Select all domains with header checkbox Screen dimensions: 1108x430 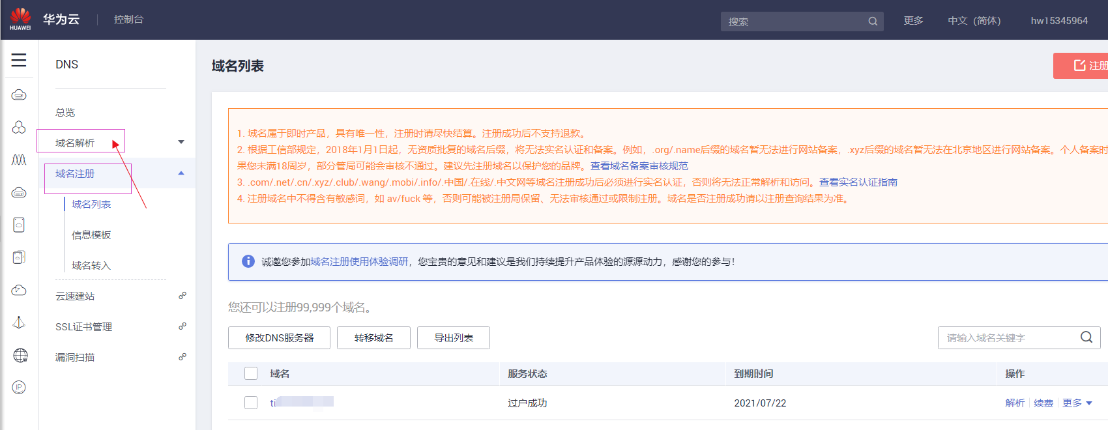pos(251,373)
